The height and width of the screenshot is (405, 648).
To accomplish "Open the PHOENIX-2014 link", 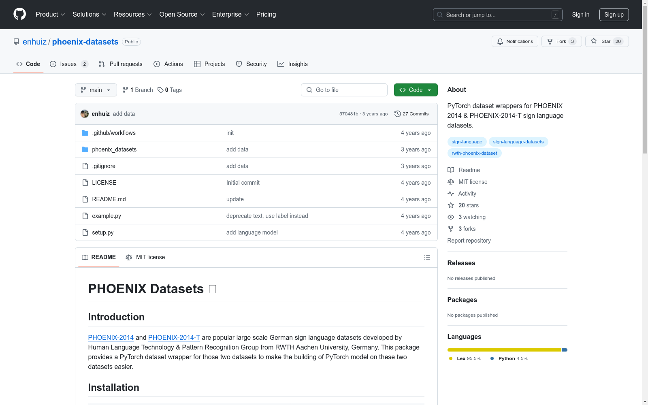I will 111,337.
